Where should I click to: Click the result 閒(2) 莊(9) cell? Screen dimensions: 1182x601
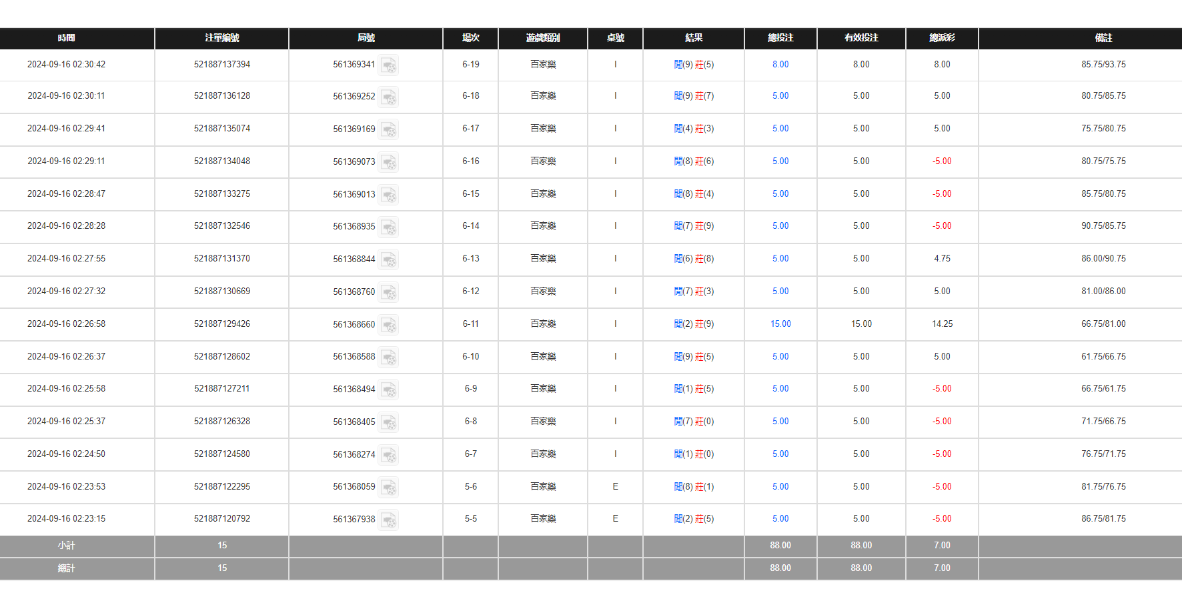coord(694,324)
